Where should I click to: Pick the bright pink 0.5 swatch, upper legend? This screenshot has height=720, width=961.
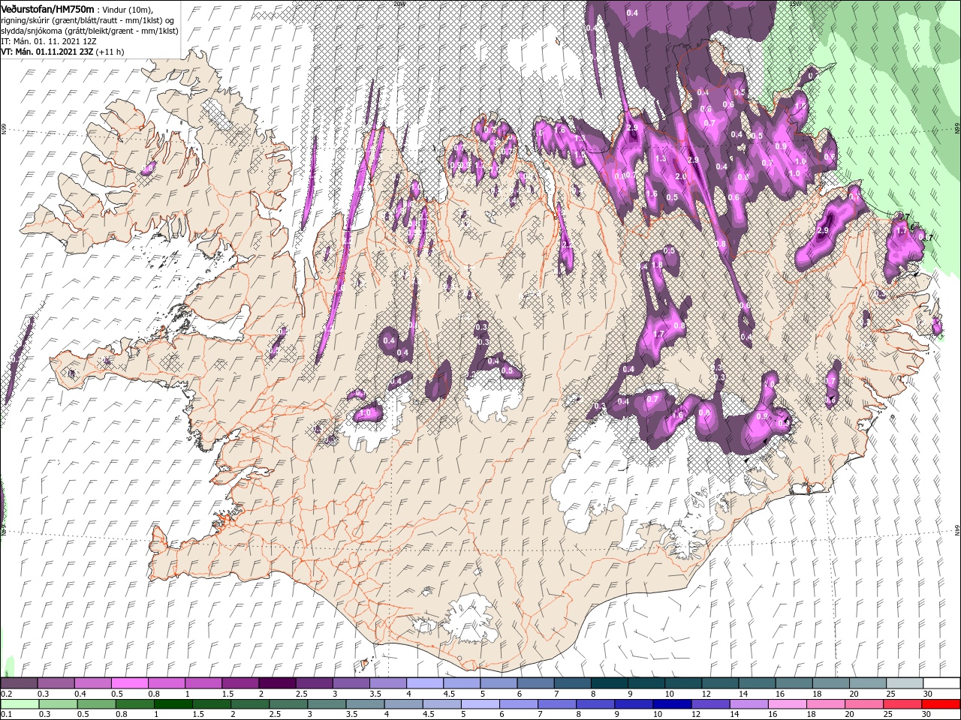[129, 683]
